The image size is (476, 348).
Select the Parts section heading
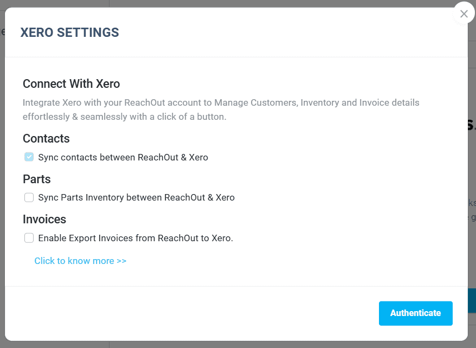tap(37, 179)
